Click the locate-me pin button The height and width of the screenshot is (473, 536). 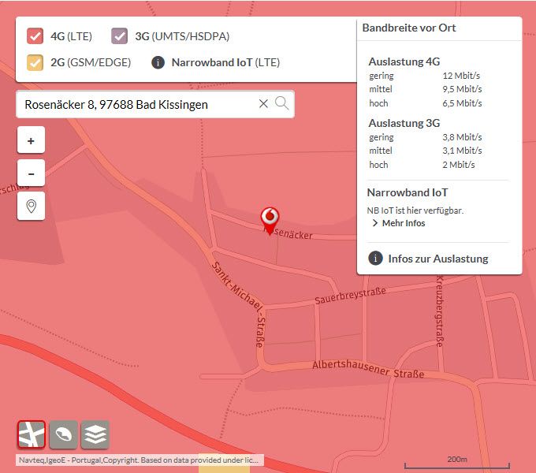point(31,206)
